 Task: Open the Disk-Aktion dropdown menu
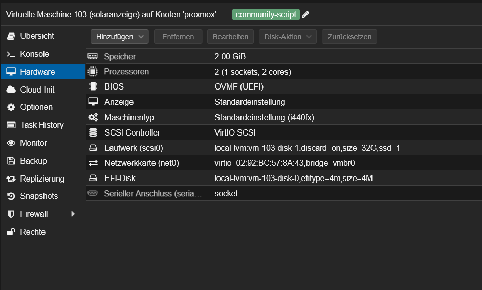288,37
